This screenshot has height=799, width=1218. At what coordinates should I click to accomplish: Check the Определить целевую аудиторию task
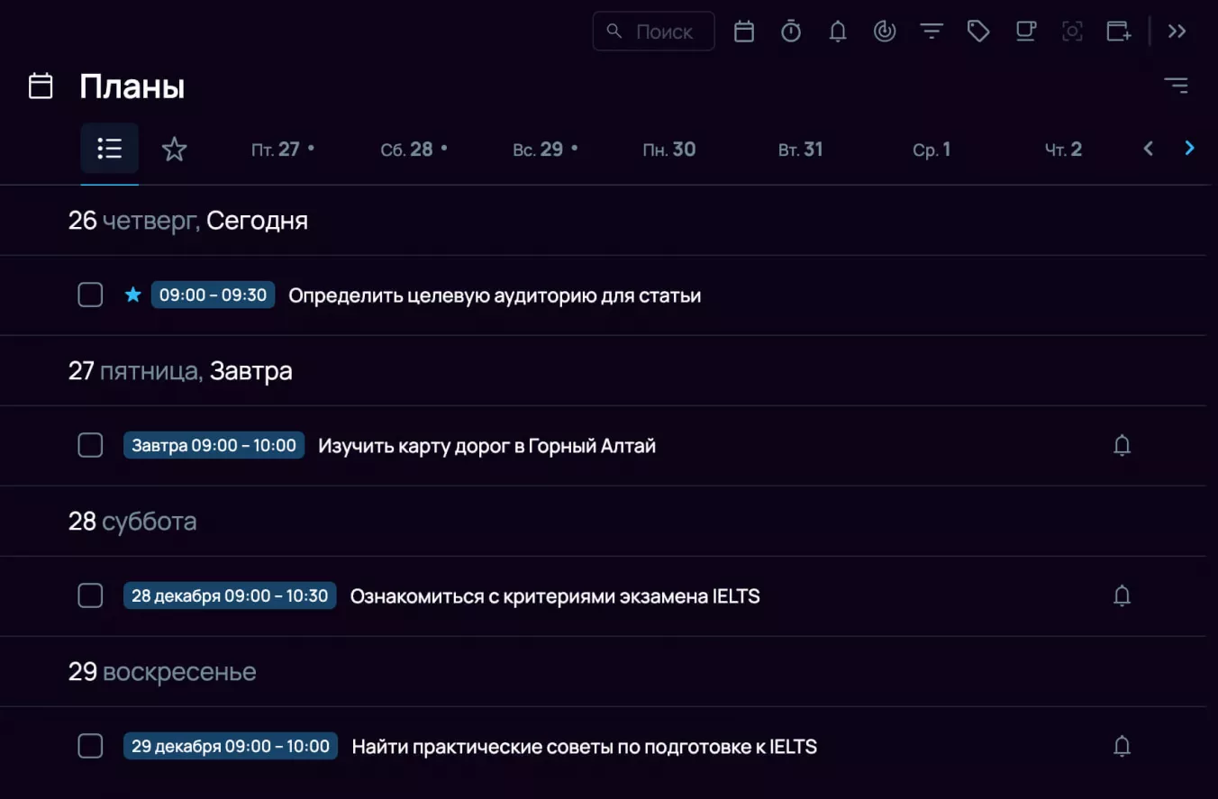click(90, 295)
